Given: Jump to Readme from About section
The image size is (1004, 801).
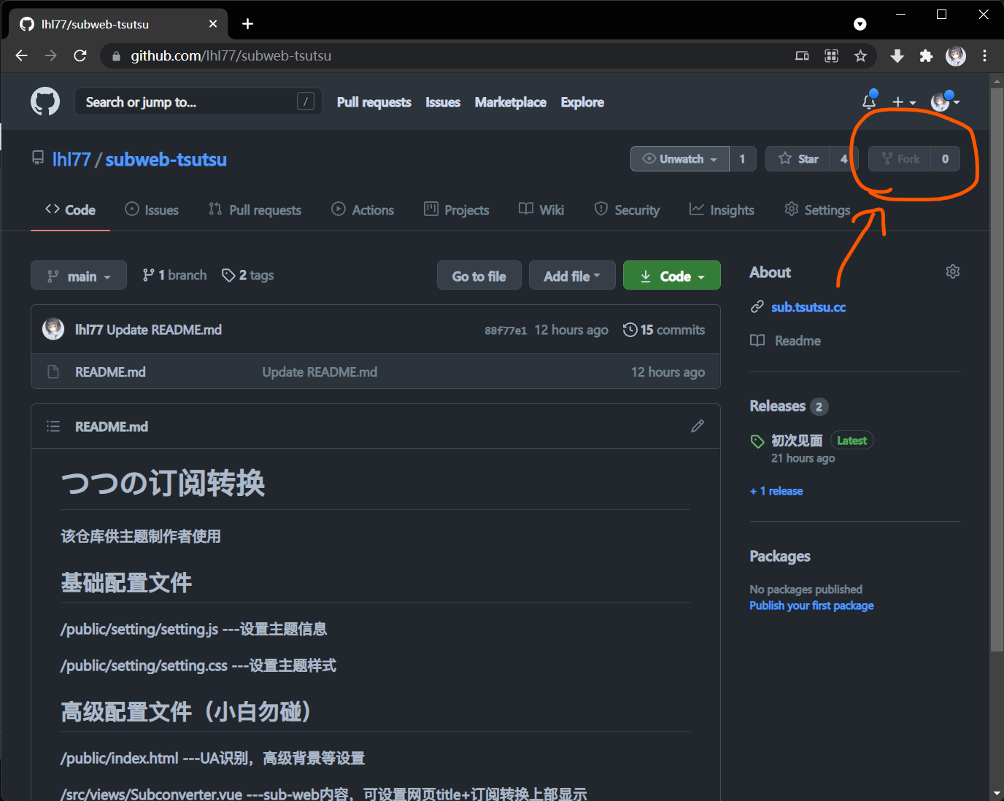Looking at the screenshot, I should 798,341.
